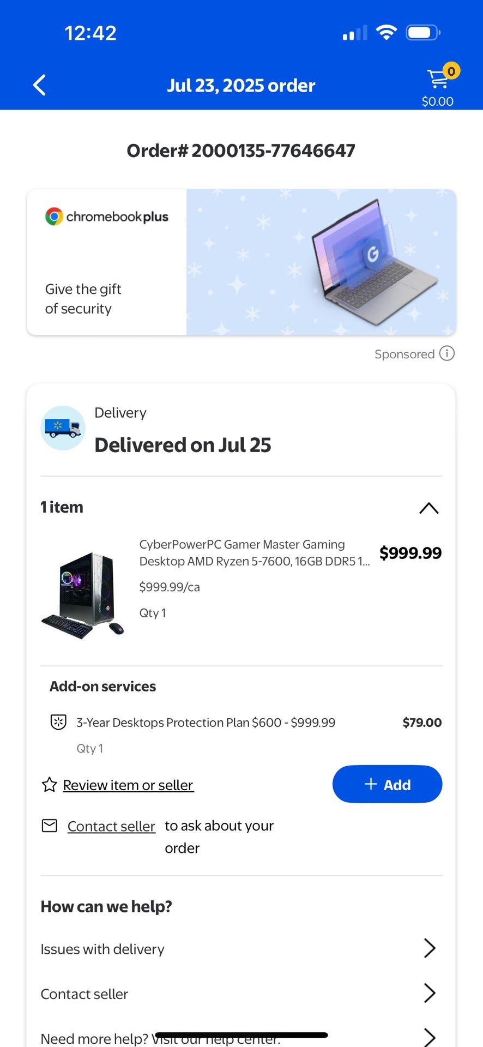This screenshot has width=483, height=1047.
Task: Select Issues with delivery option
Action: 102,949
